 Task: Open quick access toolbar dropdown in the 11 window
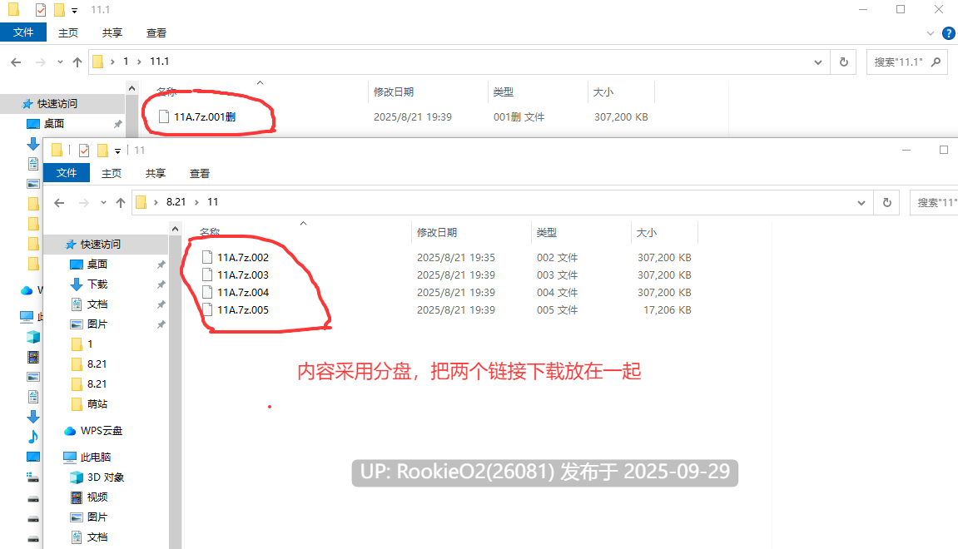tap(118, 151)
